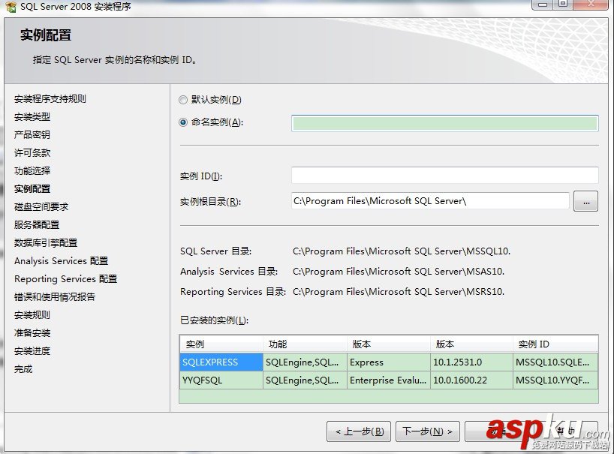Click the 实例配置 step in sidebar
This screenshot has height=454, width=614.
point(32,188)
